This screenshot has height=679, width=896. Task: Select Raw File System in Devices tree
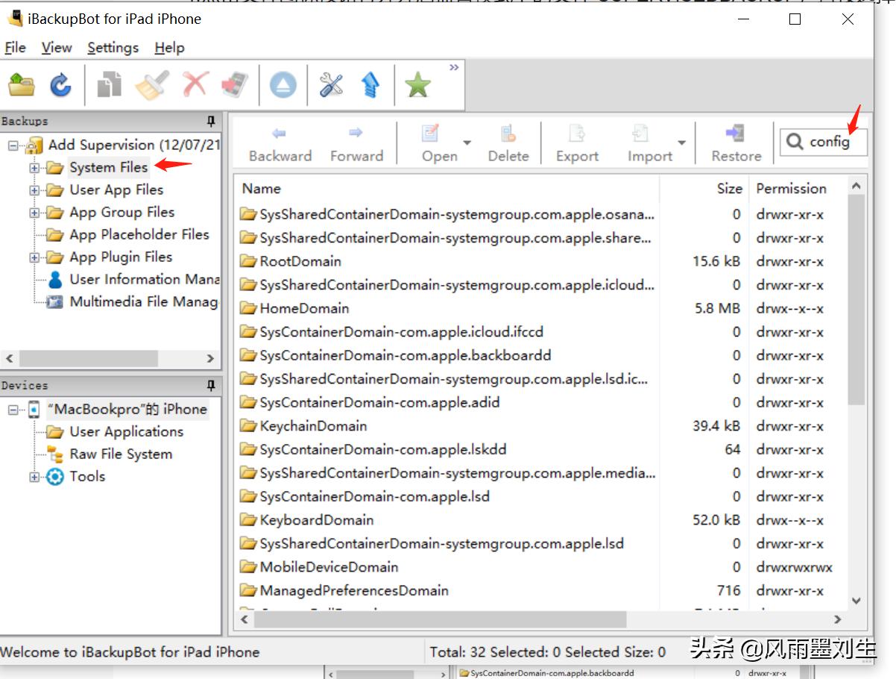pos(121,454)
